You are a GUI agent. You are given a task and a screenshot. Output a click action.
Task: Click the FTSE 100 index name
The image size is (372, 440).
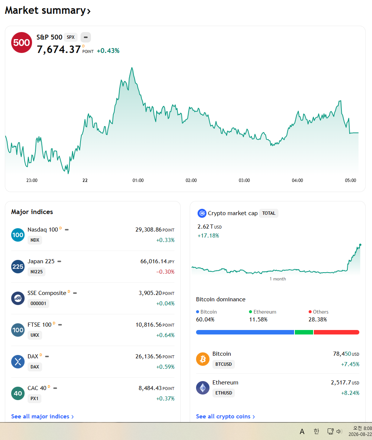click(40, 325)
